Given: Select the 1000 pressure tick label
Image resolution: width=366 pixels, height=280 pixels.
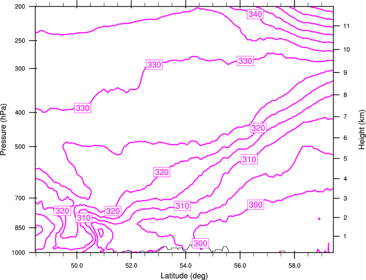Looking at the screenshot, I should coord(18,253).
